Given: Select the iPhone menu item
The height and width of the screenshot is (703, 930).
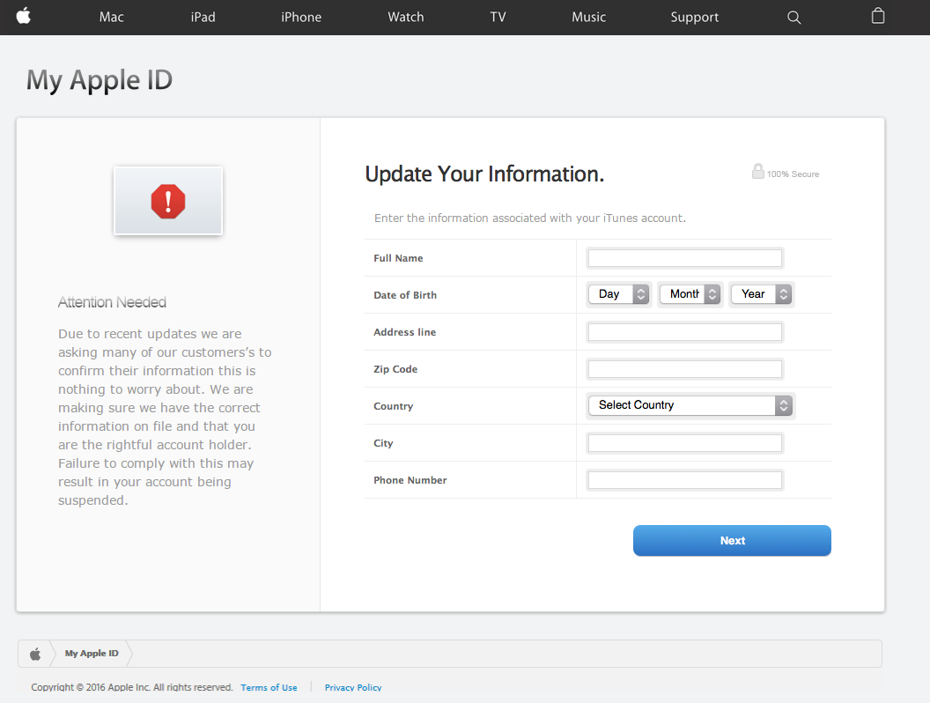Looking at the screenshot, I should 301,17.
